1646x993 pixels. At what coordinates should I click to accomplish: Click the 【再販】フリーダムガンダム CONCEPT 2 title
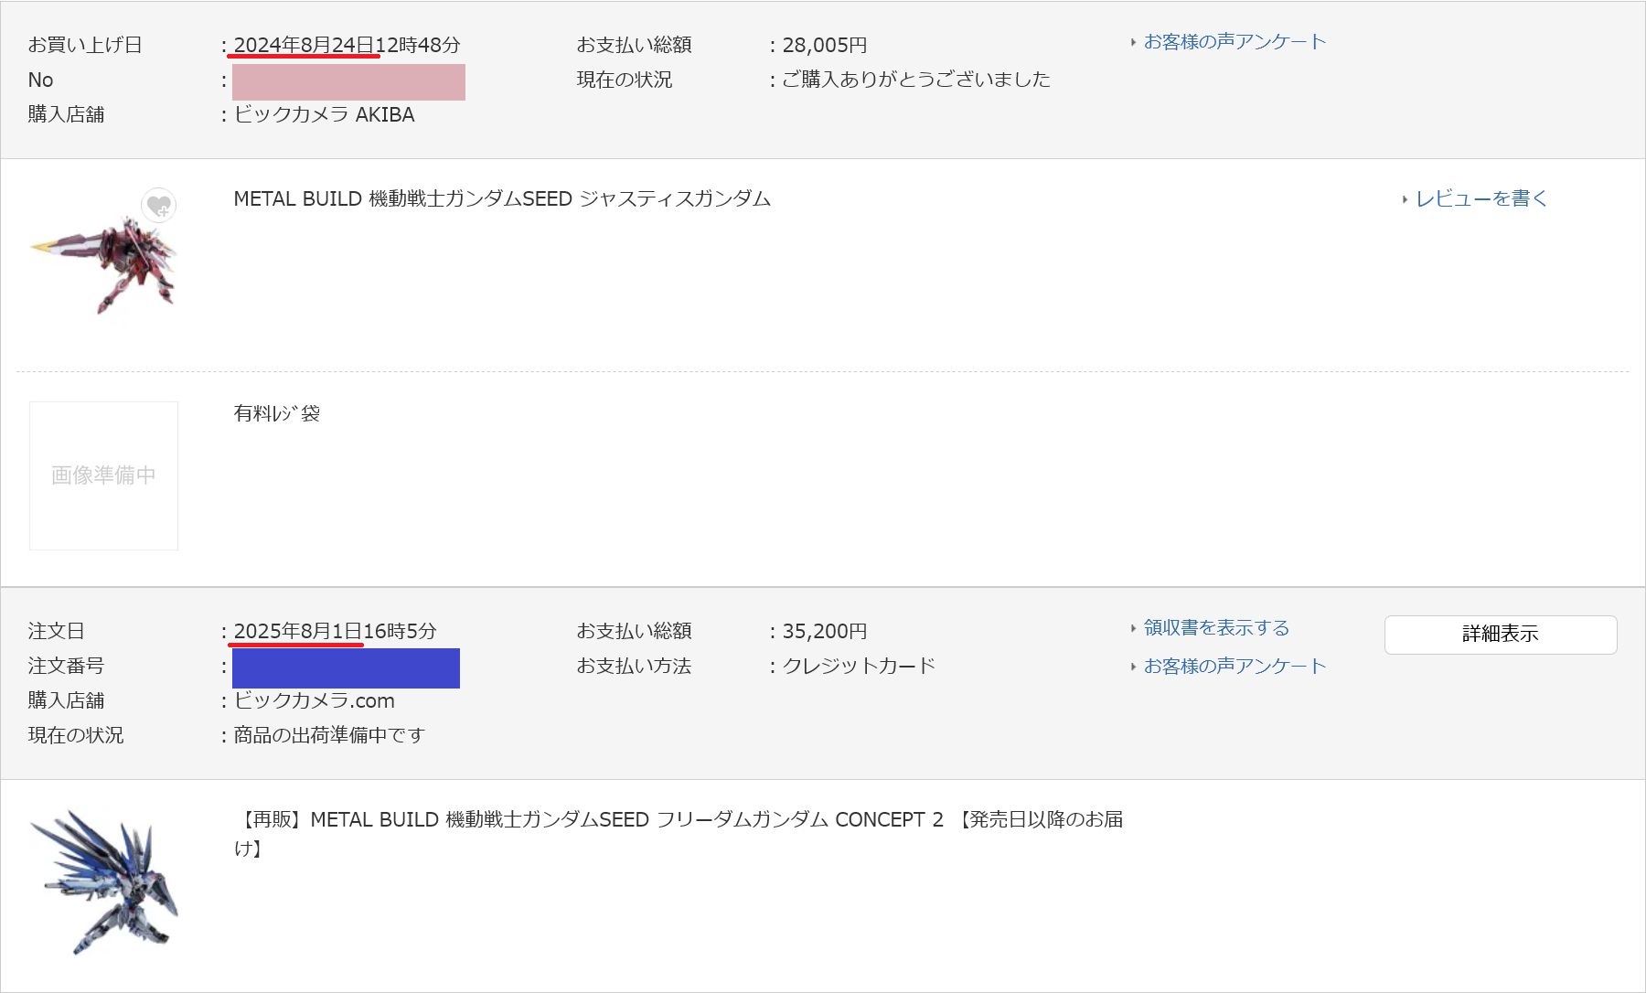tap(677, 820)
